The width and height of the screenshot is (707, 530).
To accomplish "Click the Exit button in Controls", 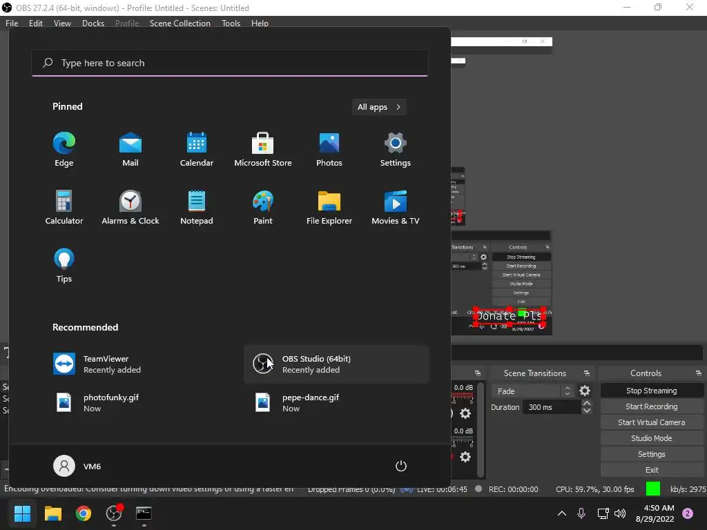I will pyautogui.click(x=652, y=469).
